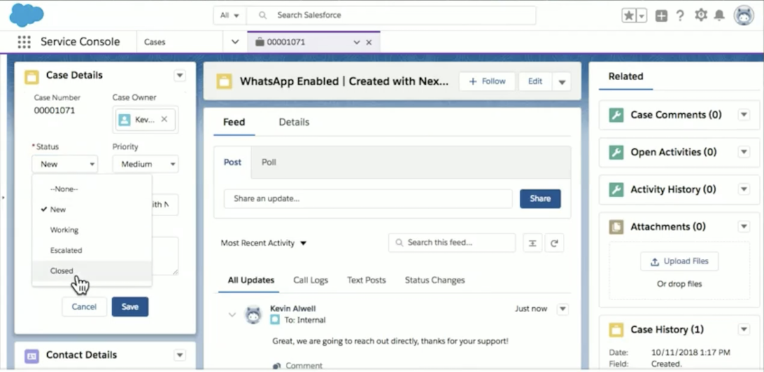Open the App Launcher grid icon
Image resolution: width=764 pixels, height=372 pixels.
(x=24, y=42)
